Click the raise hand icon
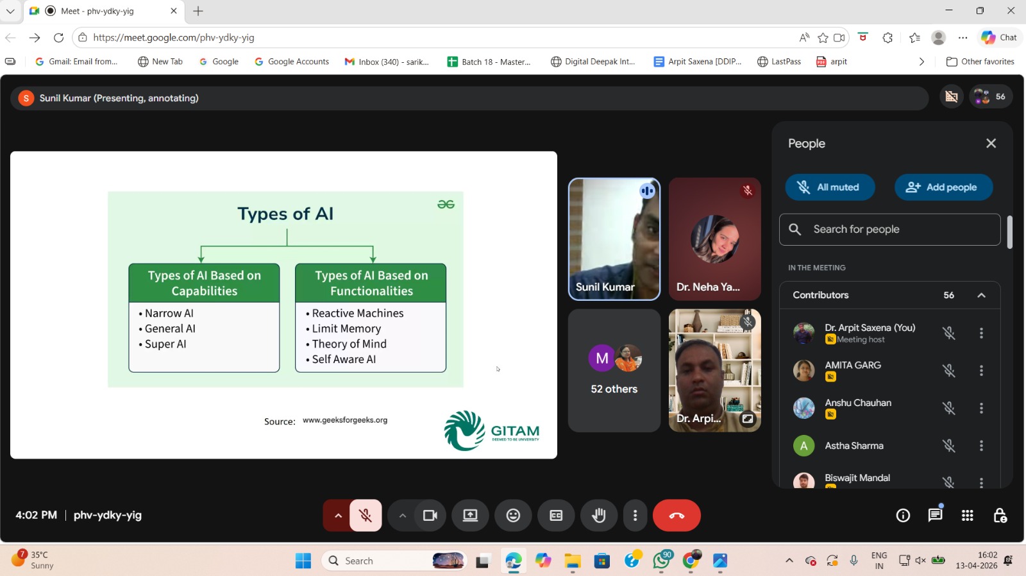 [x=599, y=516]
